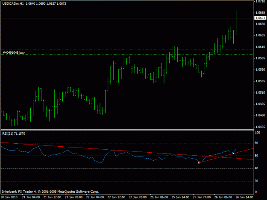Click the 26 Jan 14:00 time label
The image size is (267, 200).
click(244, 197)
